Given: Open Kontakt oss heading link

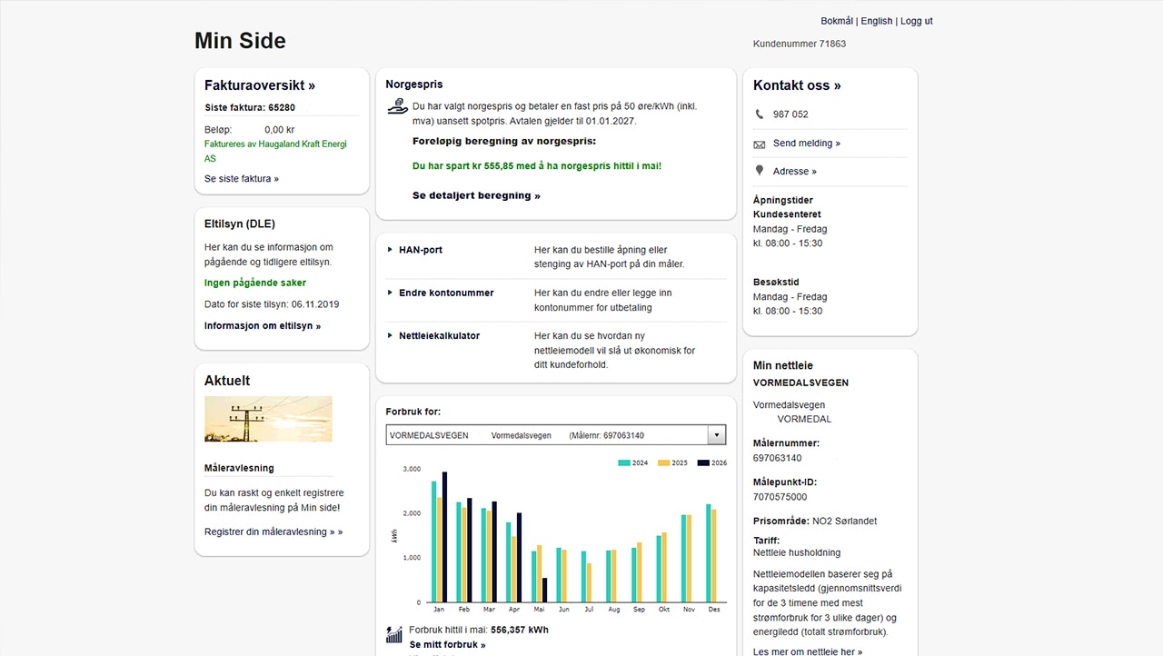Looking at the screenshot, I should point(797,85).
